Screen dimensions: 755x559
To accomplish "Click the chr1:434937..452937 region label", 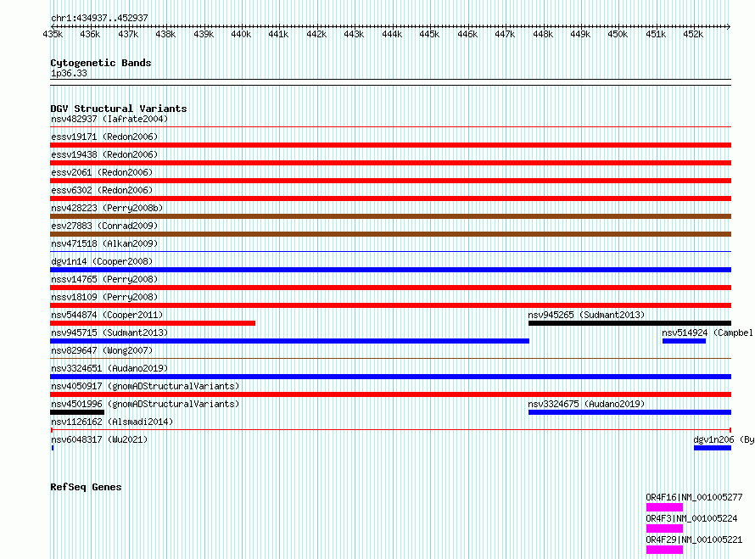I will point(99,18).
